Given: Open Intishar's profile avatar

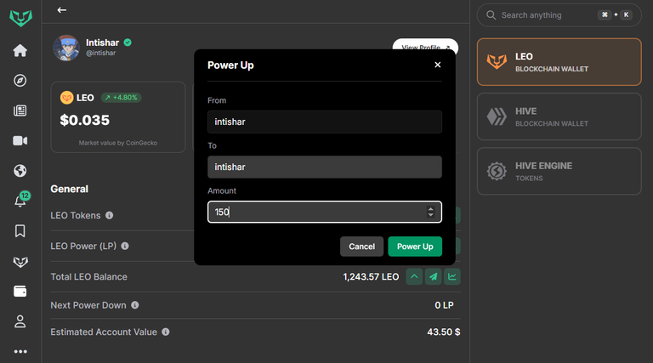Looking at the screenshot, I should [66, 48].
